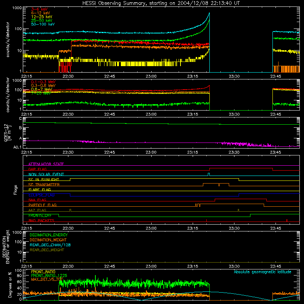Select the DECIMATION_ENERGY legend label
This screenshot has width=304, height=304.
pyautogui.click(x=49, y=235)
